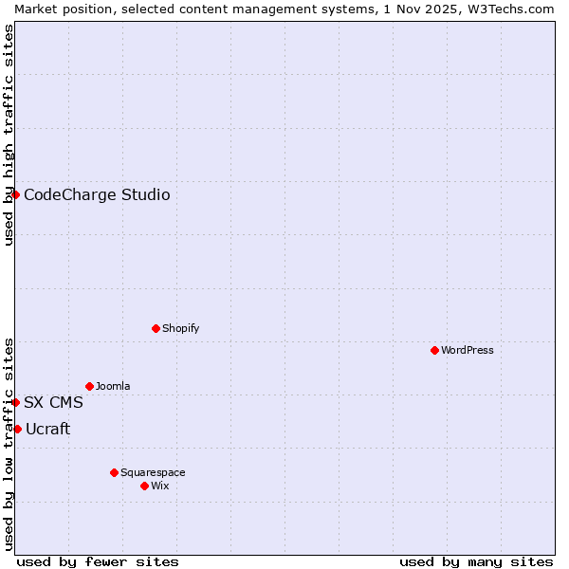
Task: Select the SX CMS data point marker
Action: (x=15, y=402)
